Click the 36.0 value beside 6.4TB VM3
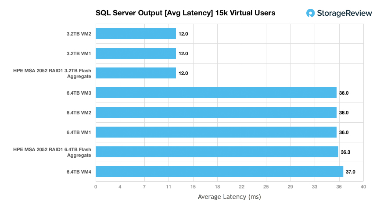 pyautogui.click(x=344, y=93)
